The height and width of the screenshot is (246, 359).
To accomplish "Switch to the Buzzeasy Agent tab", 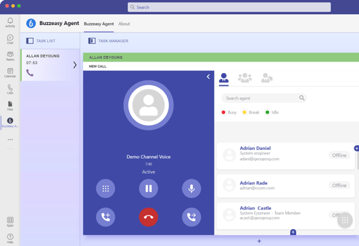I will pyautogui.click(x=99, y=24).
